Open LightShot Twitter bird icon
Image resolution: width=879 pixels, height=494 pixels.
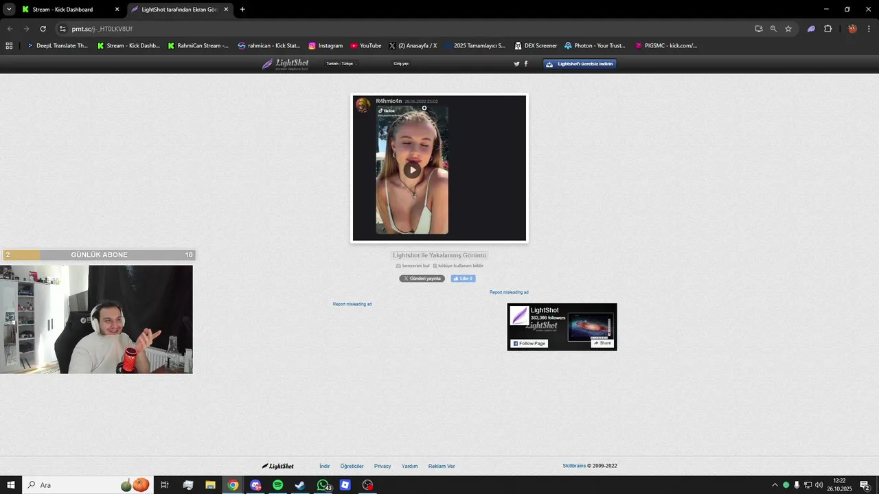tap(517, 64)
